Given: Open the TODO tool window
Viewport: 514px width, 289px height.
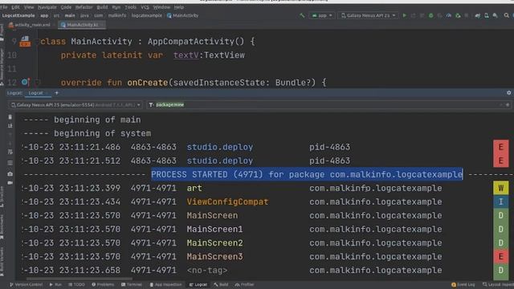Looking at the screenshot, I should pos(76,284).
